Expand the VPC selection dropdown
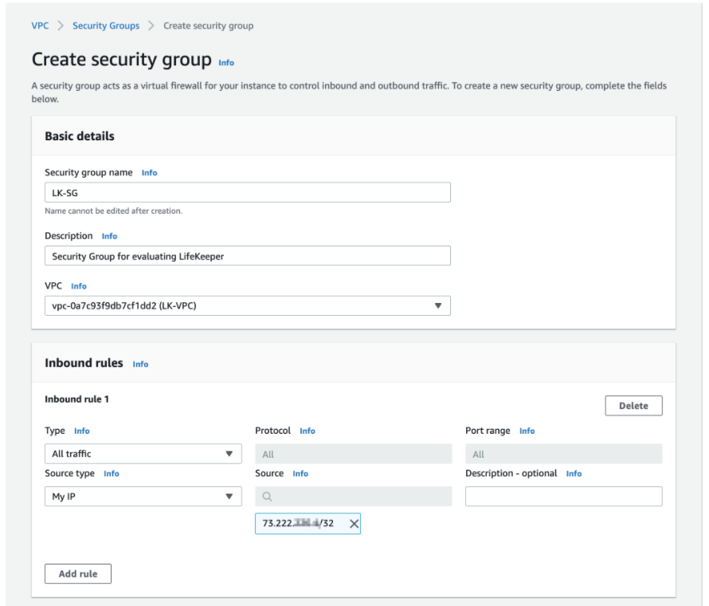Viewport: 709px width, 606px height. [x=437, y=305]
